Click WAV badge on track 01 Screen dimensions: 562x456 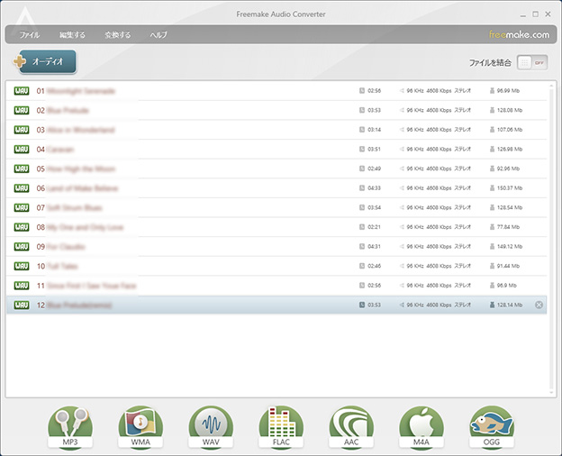pos(22,91)
